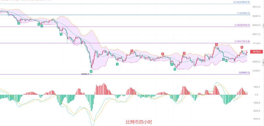Screen dimensions: 264x126
Task: Click 92067.4 on the price axis
Action: tap(257, 16)
